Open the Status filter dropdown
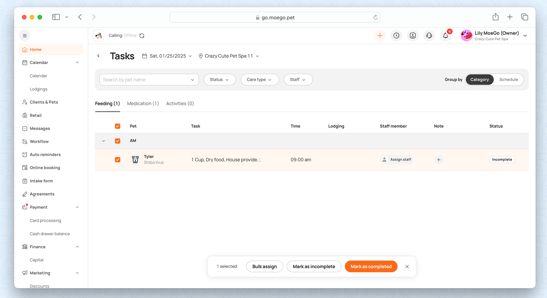The height and width of the screenshot is (298, 547). tap(219, 80)
